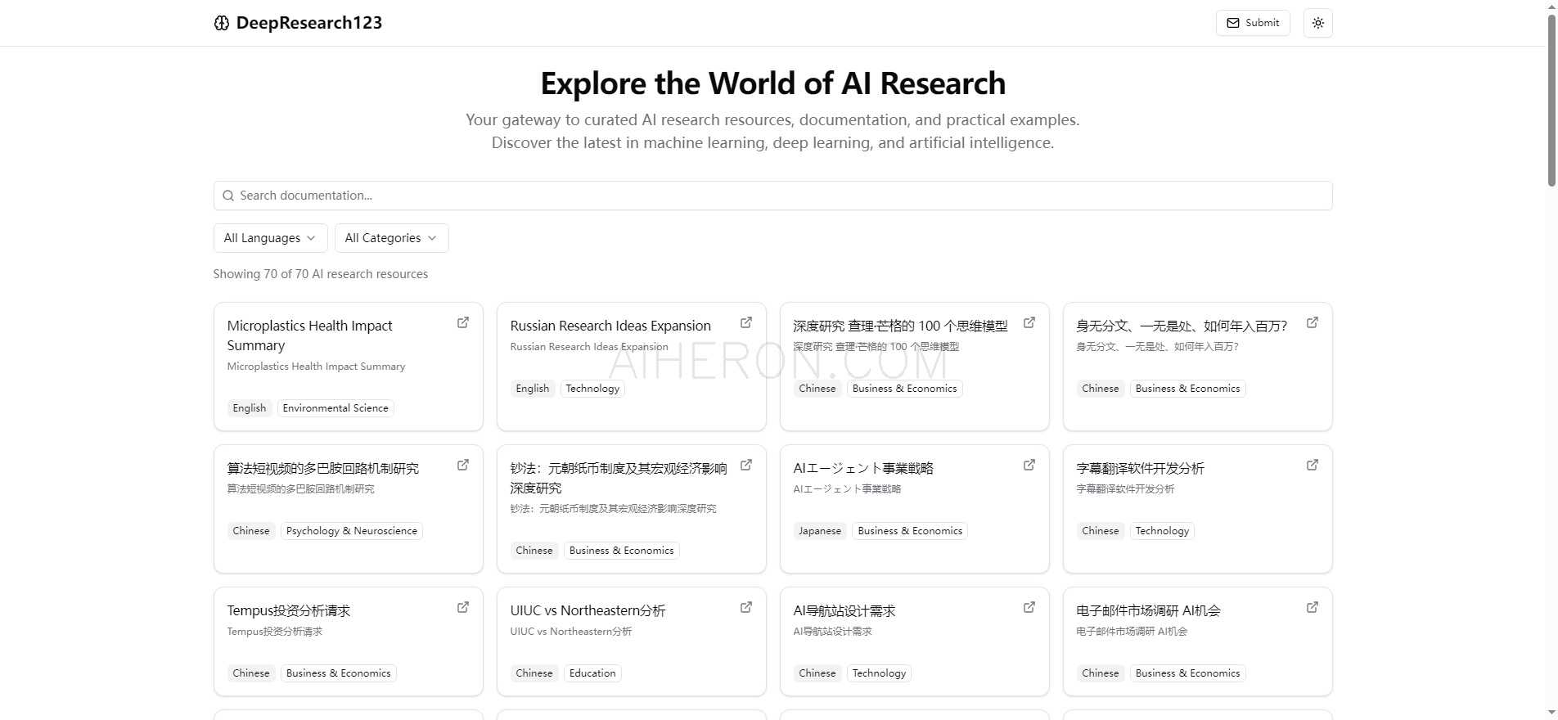Open the 算法短视频的多巴胺回路机制研究 title
This screenshot has height=720, width=1558.
[322, 468]
